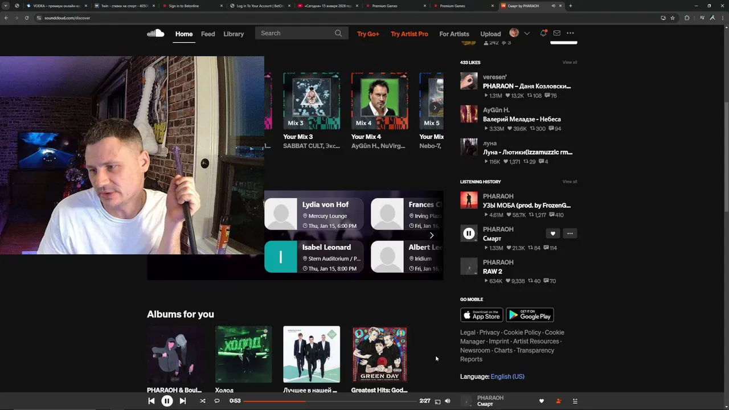The image size is (729, 410).
Task: Like current track in bottom player bar
Action: [542, 401]
